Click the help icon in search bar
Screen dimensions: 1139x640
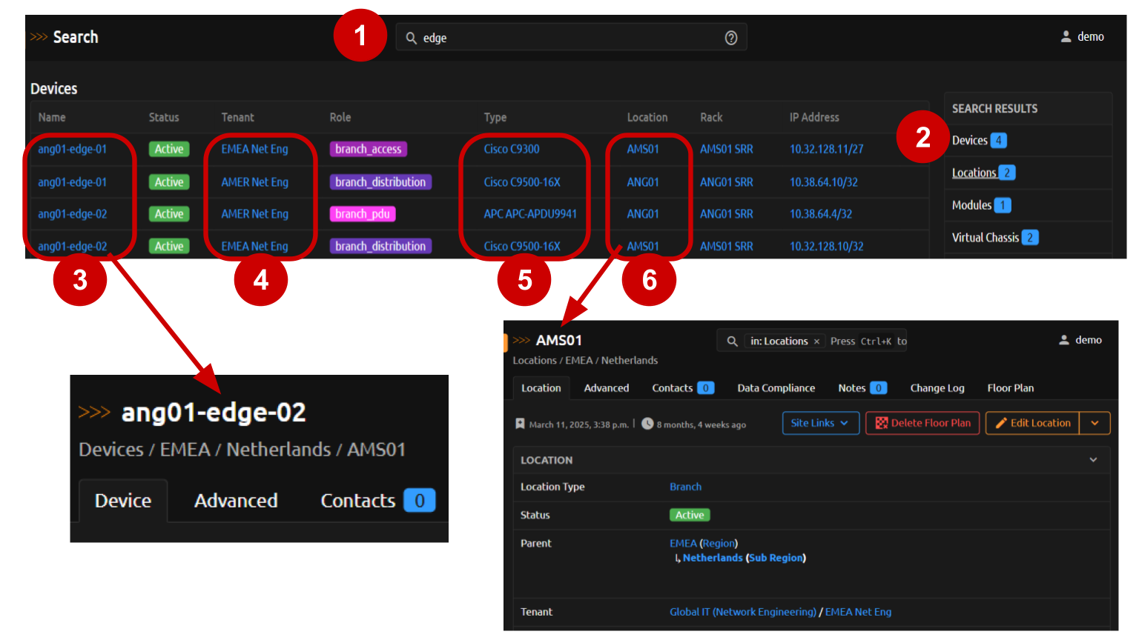coord(730,38)
